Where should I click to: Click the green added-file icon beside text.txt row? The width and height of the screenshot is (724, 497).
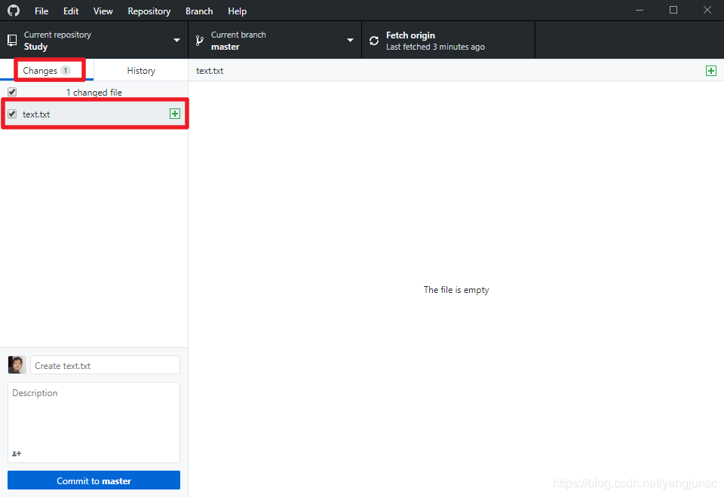pyautogui.click(x=174, y=114)
